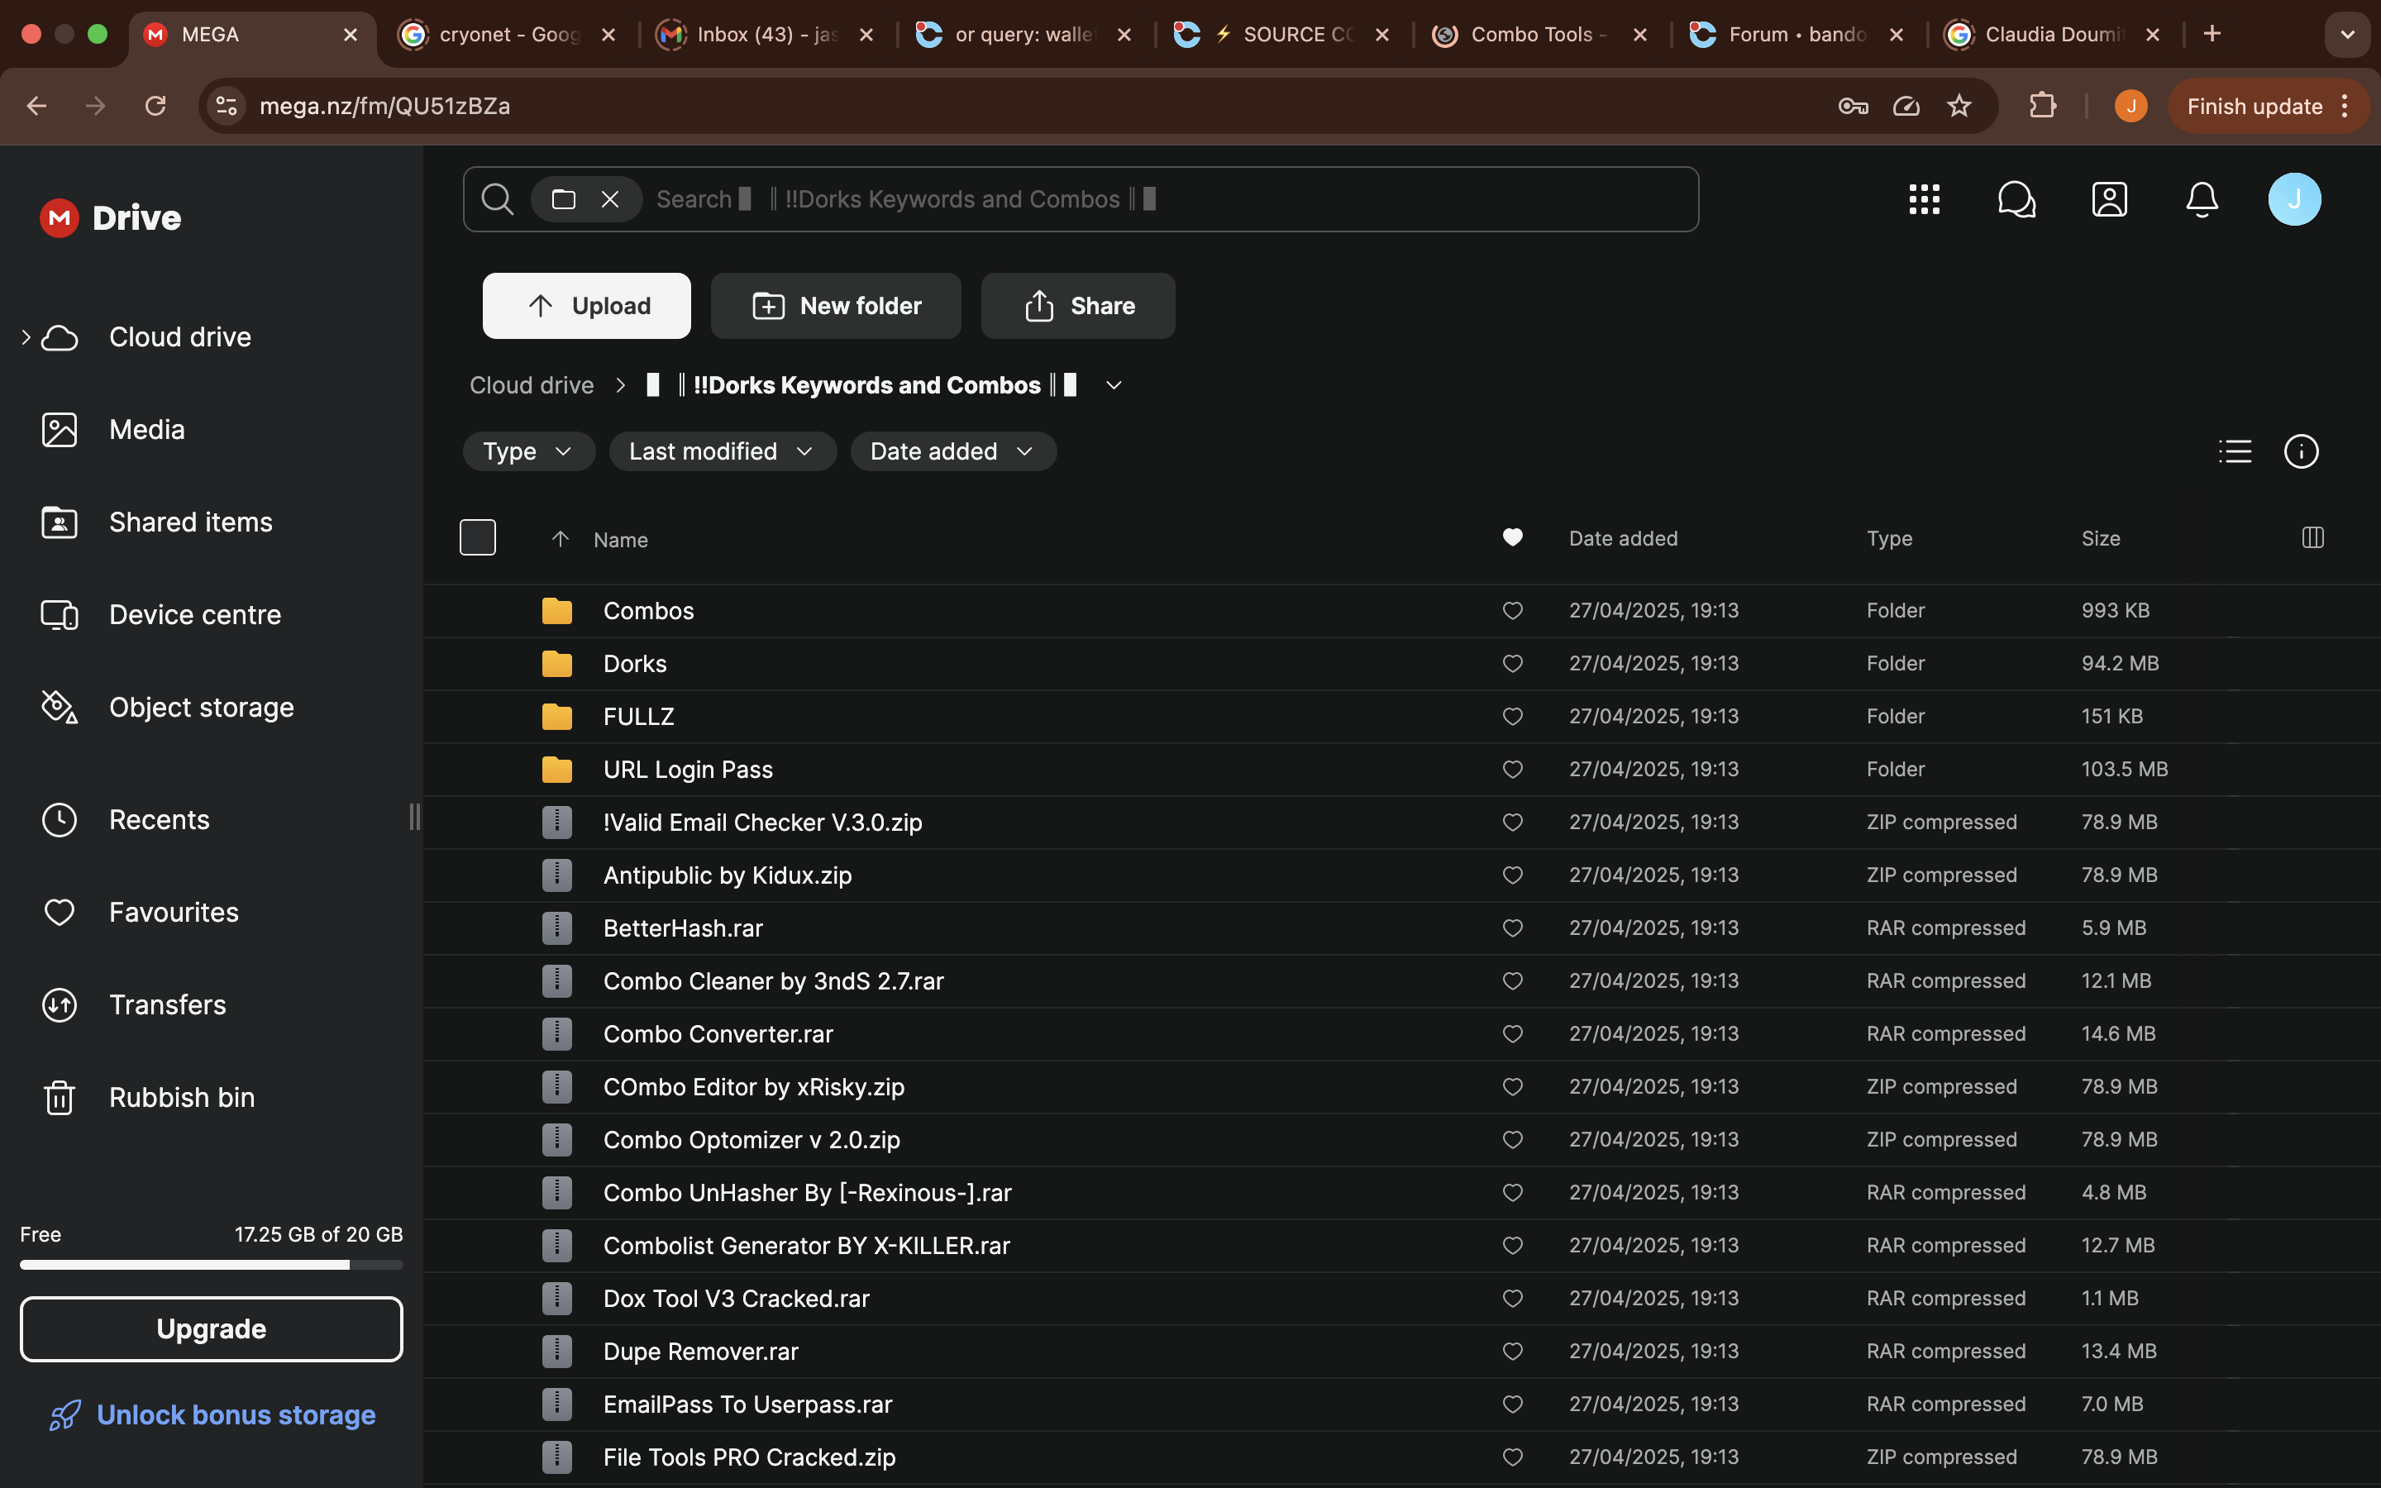Click the storage usage bar
The image size is (2381, 1488).
[x=211, y=1265]
